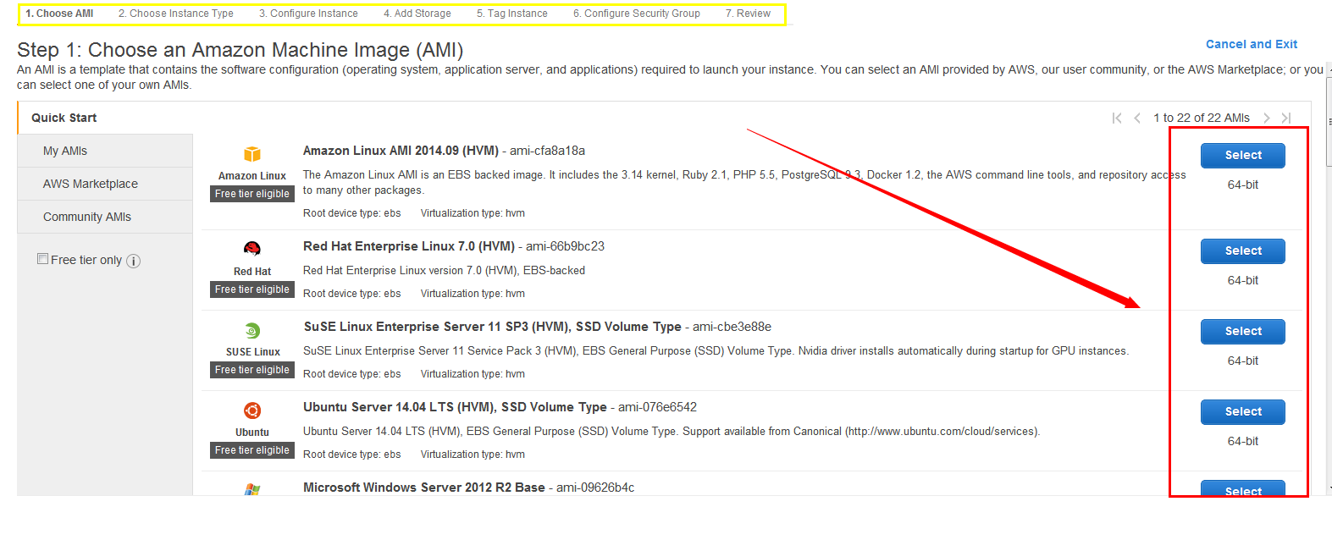This screenshot has width=1332, height=540.
Task: Click the 1 to 22 of 22 AMIs text
Action: 1202,118
